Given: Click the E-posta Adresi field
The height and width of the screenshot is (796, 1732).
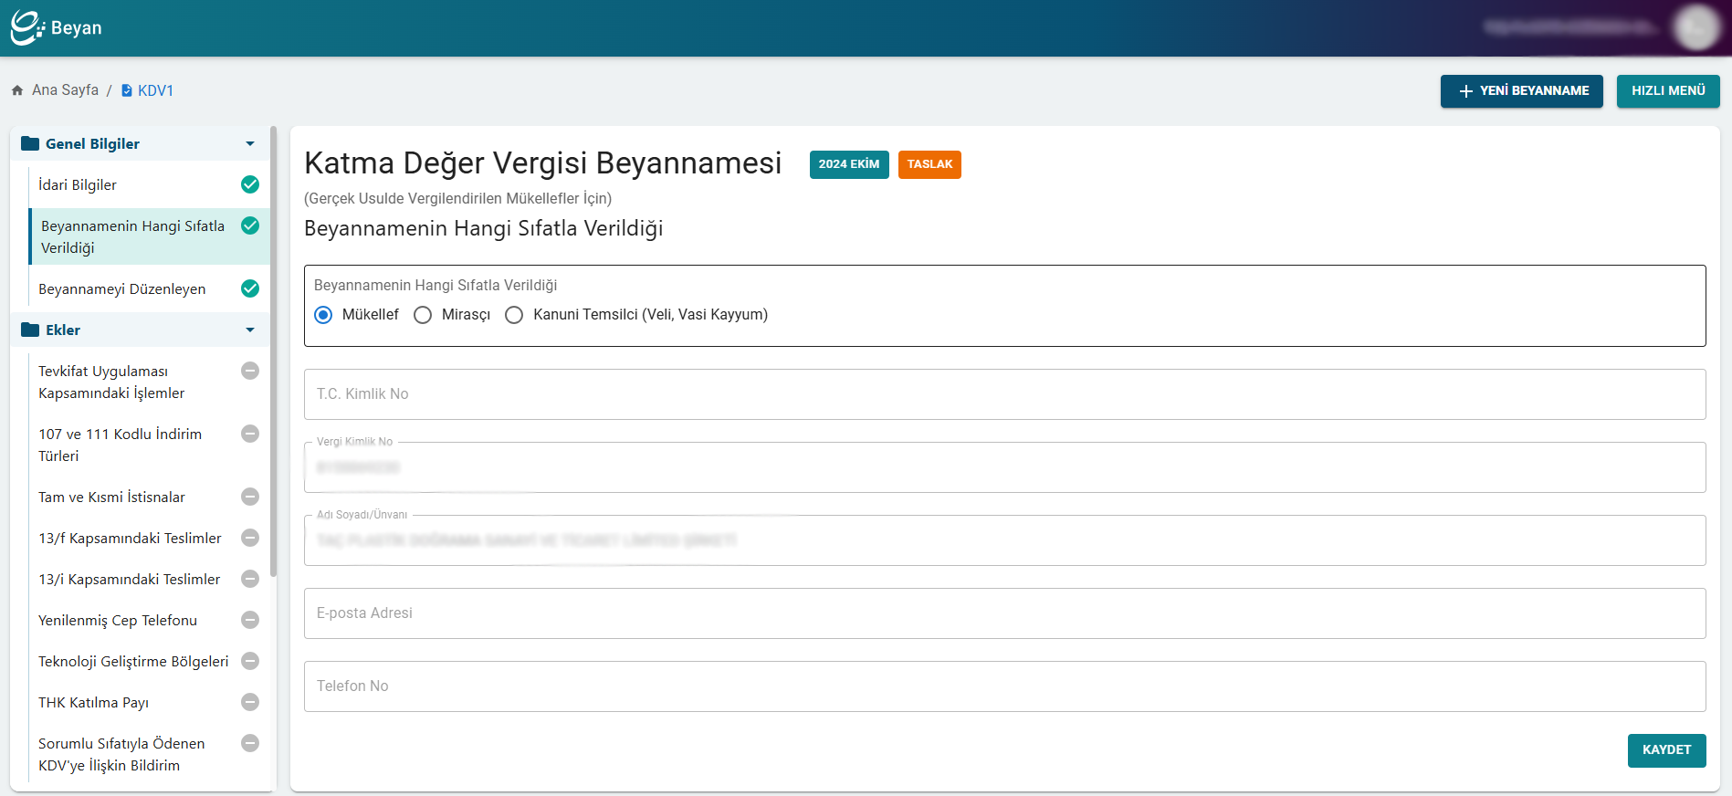Looking at the screenshot, I should coord(1004,613).
